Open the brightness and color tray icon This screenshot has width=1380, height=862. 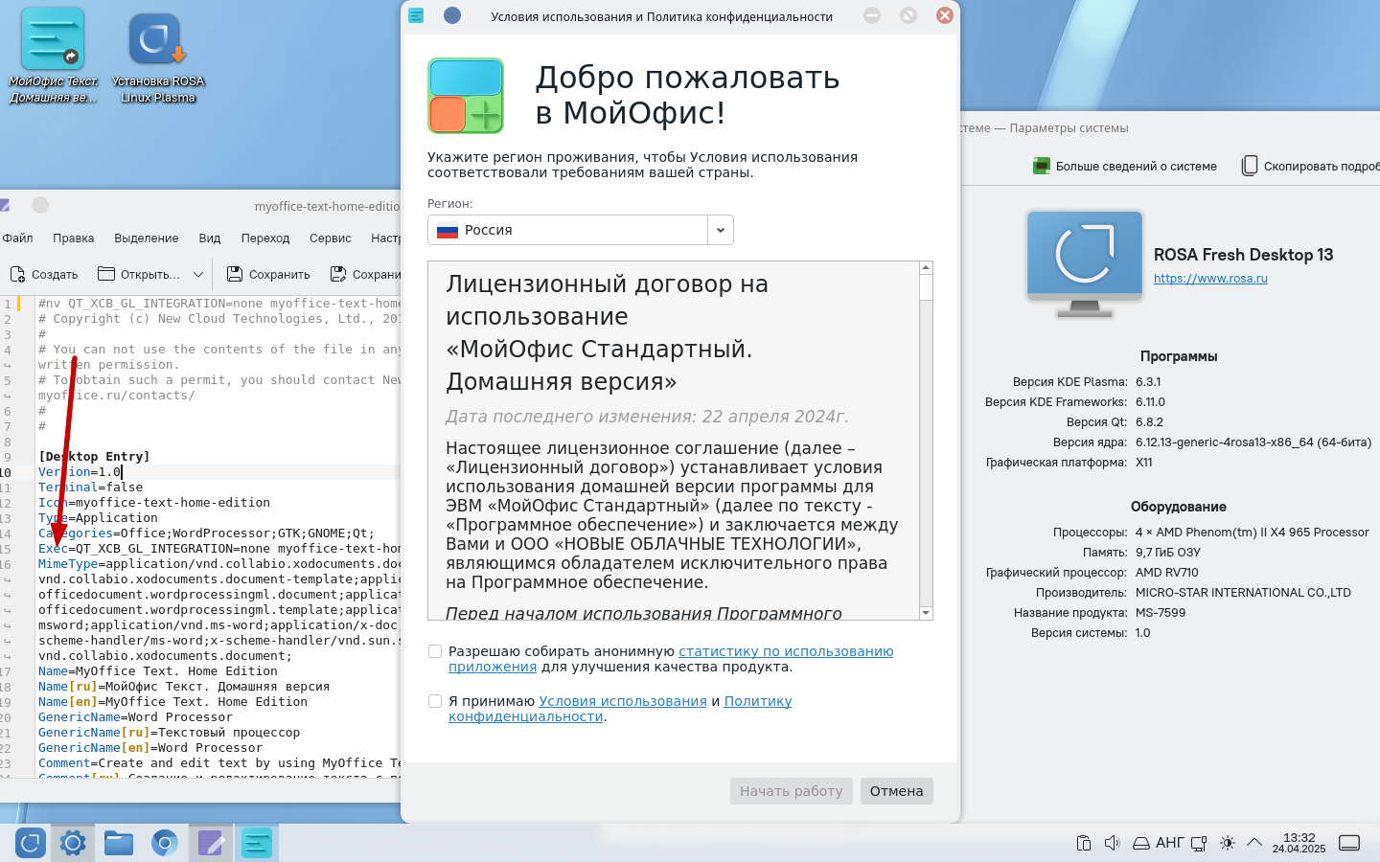pos(1228,843)
